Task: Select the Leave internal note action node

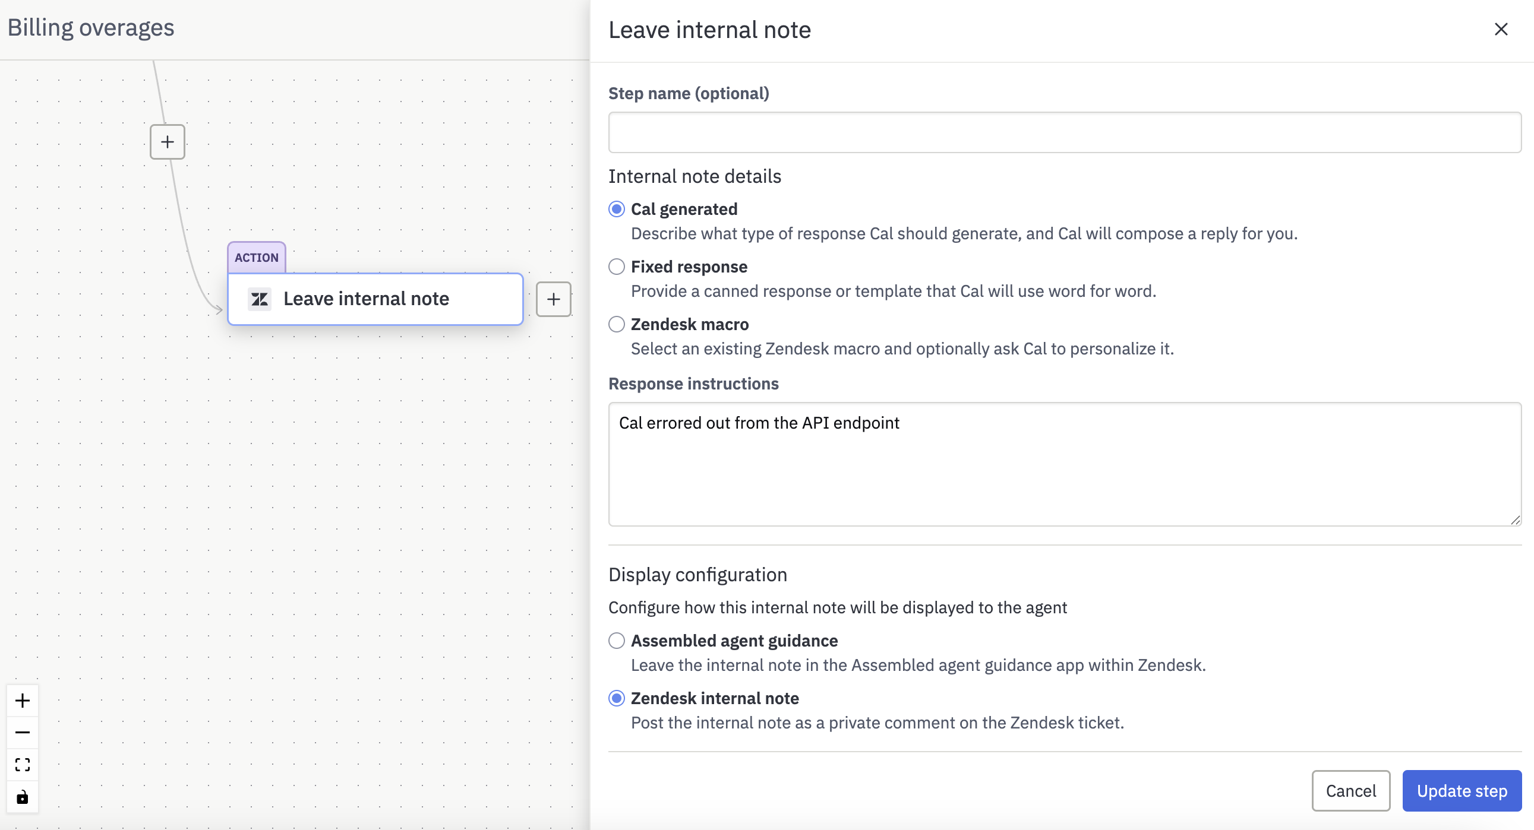Action: click(x=375, y=299)
